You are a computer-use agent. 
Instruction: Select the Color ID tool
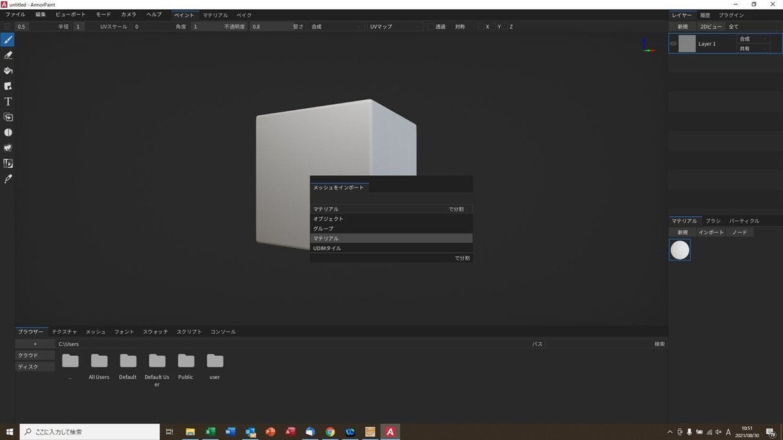8,164
